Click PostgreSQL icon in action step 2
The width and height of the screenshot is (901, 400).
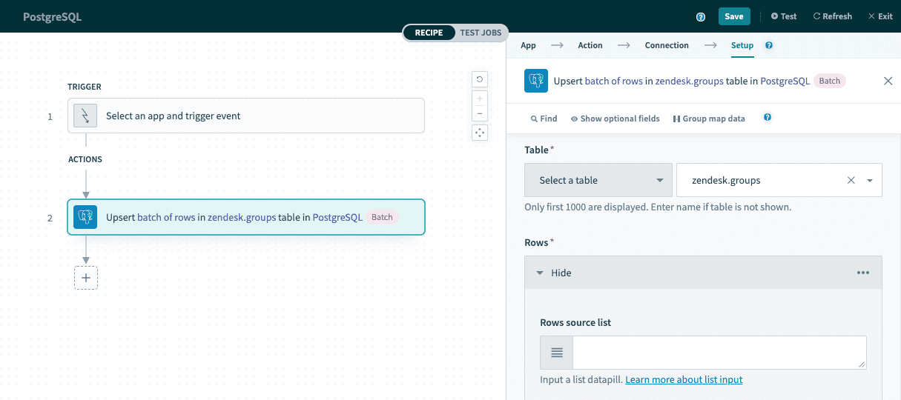(85, 217)
